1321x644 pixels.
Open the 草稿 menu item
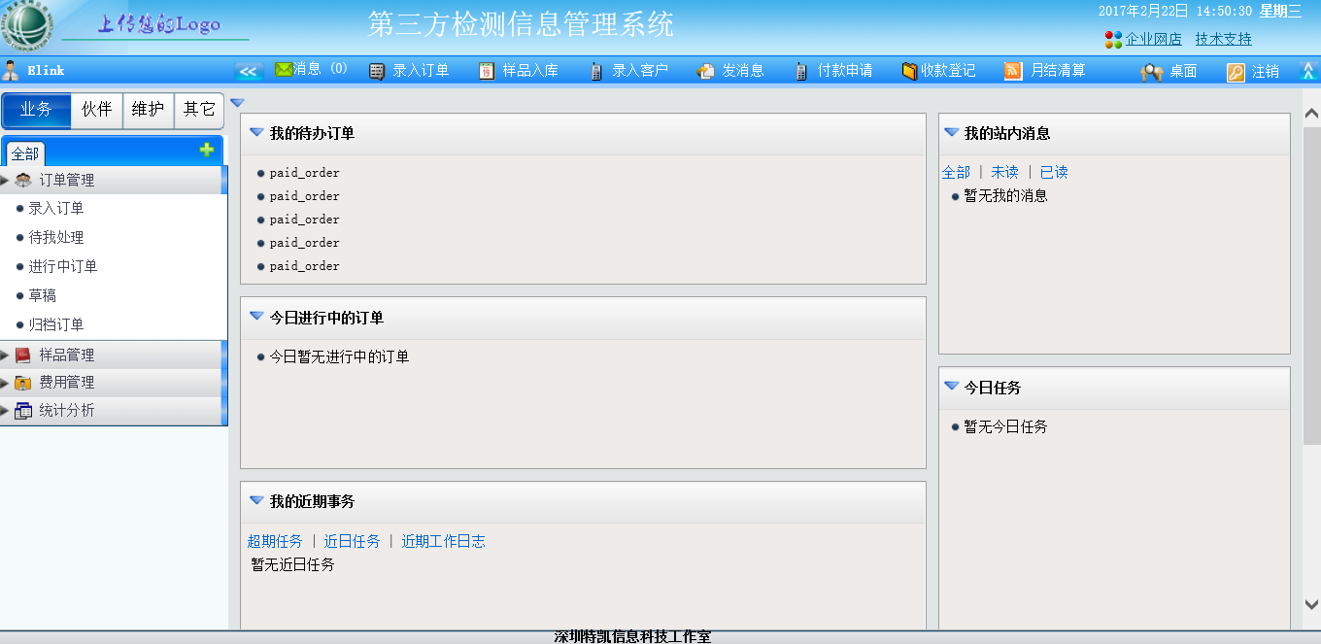coord(43,295)
